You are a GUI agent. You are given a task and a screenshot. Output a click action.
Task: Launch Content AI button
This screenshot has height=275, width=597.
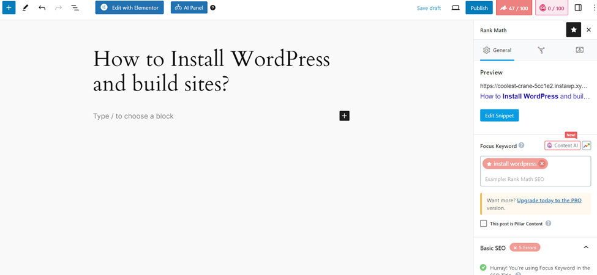(x=562, y=145)
